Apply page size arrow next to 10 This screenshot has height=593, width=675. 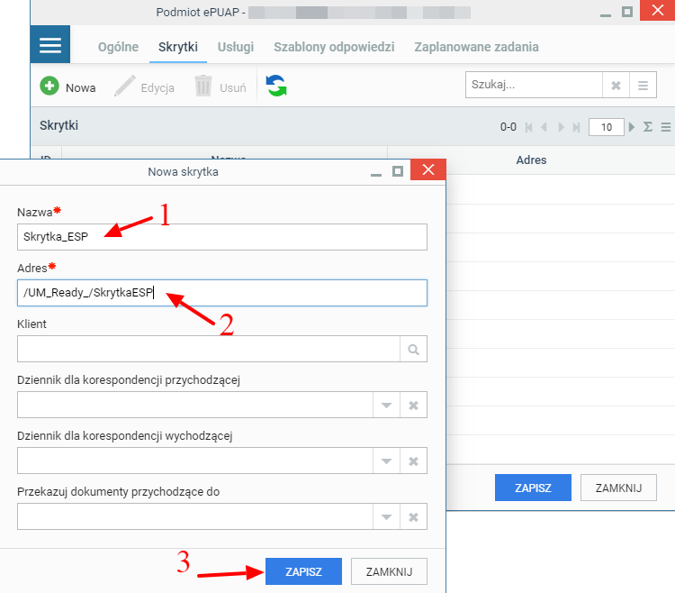(632, 127)
